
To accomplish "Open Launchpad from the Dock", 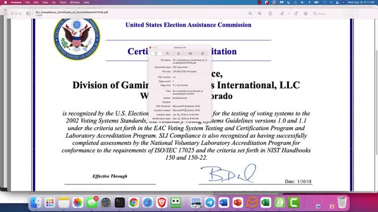I will [x=50, y=203].
